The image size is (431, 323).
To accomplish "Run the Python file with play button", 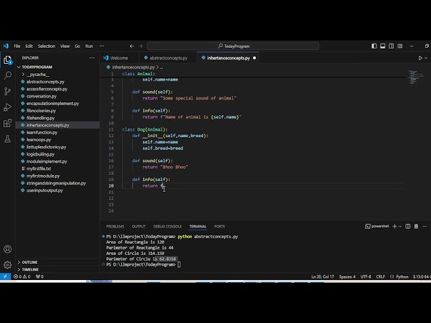I will 420,58.
